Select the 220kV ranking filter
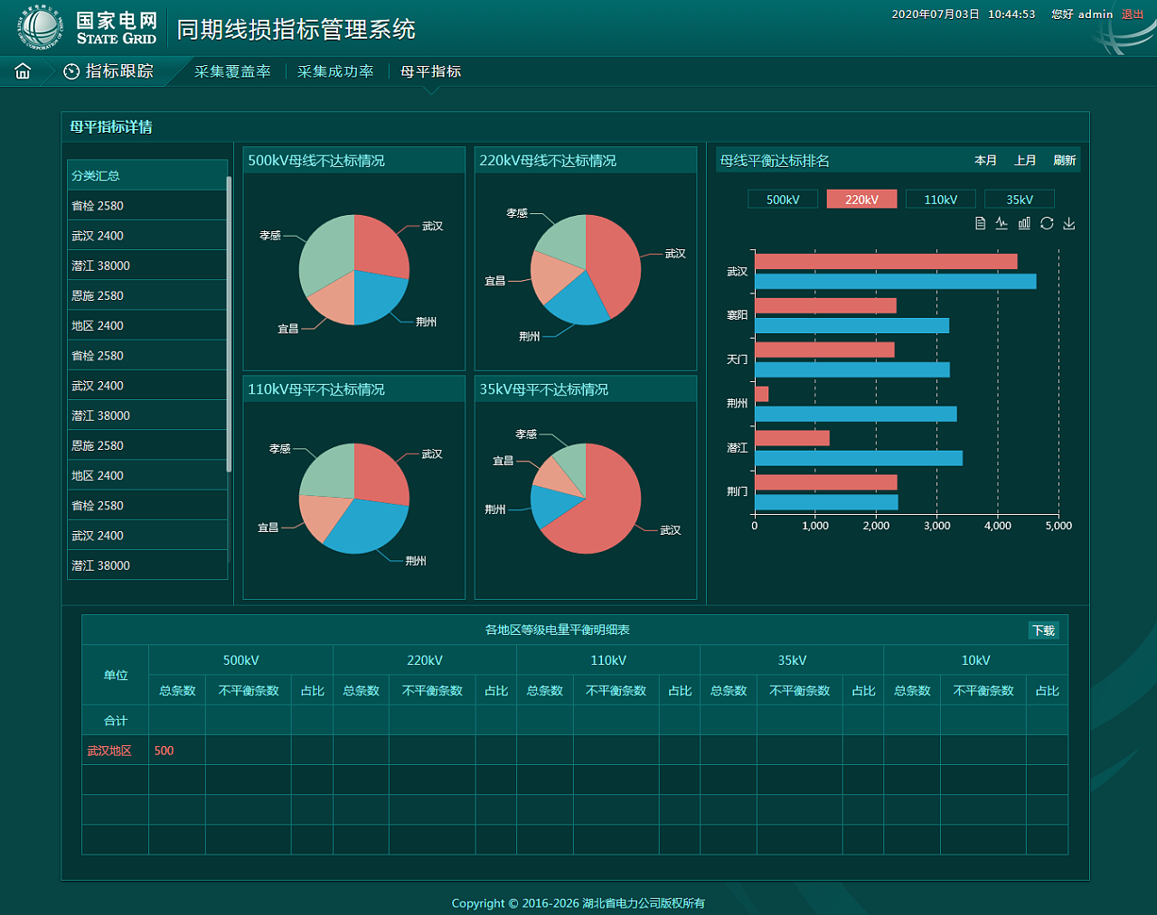The width and height of the screenshot is (1157, 915). point(861,200)
